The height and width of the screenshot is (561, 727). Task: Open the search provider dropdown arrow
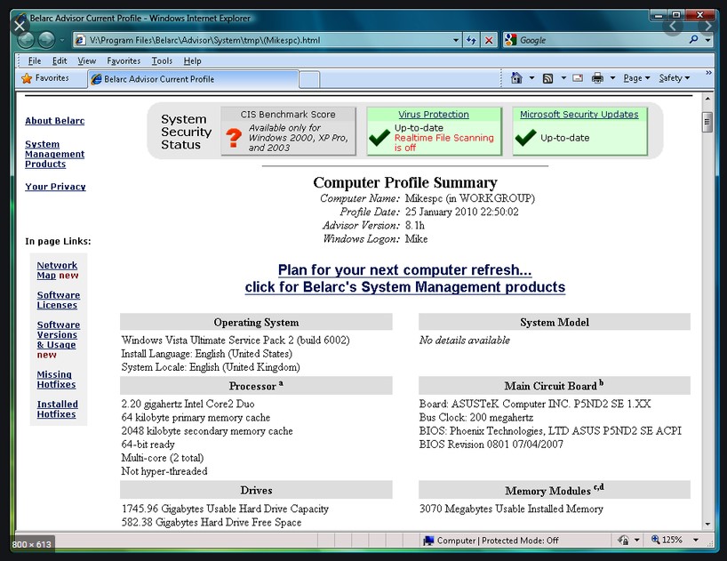point(707,40)
